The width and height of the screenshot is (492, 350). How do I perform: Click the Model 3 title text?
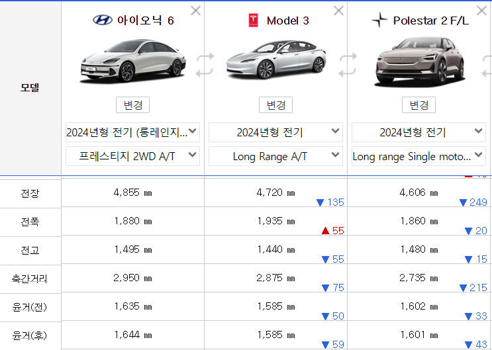tap(288, 21)
